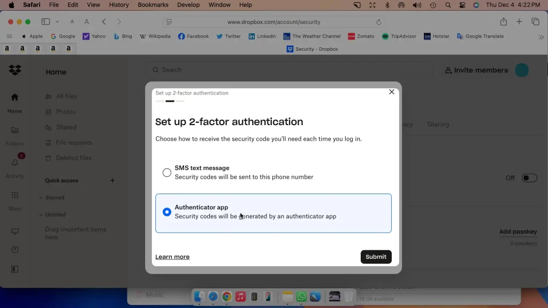Viewport: 548px width, 308px height.
Task: Select the SMS text message option
Action: (x=167, y=172)
